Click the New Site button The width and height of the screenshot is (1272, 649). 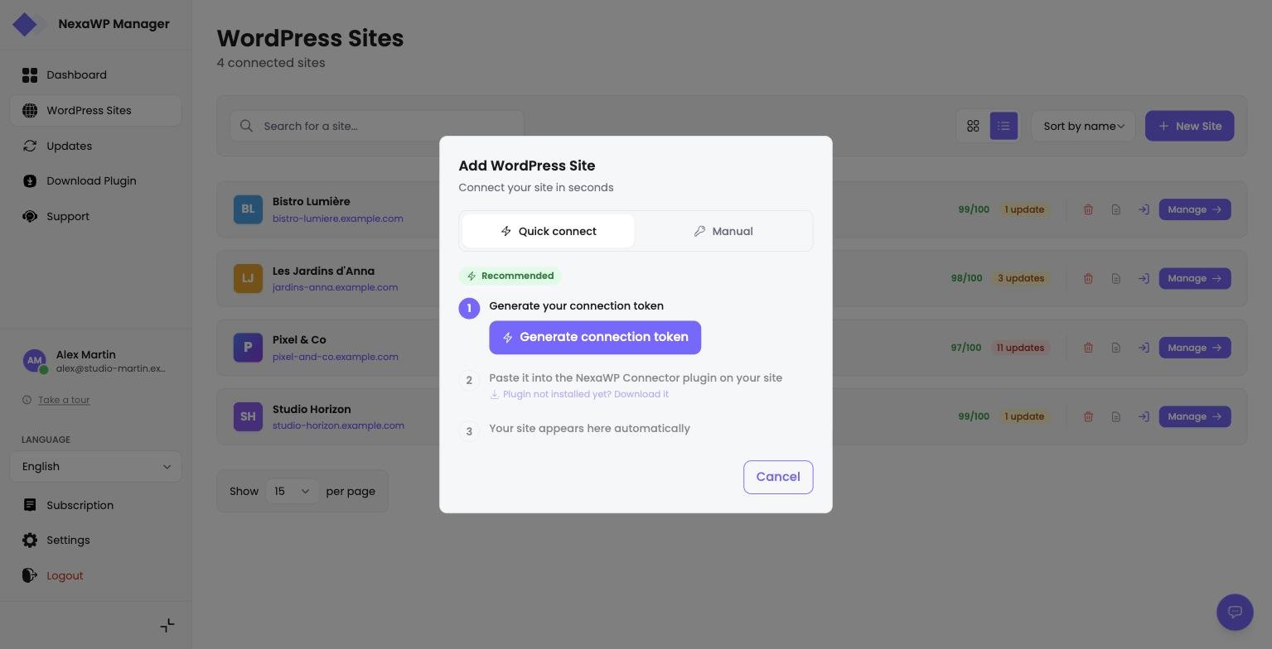[1190, 126]
